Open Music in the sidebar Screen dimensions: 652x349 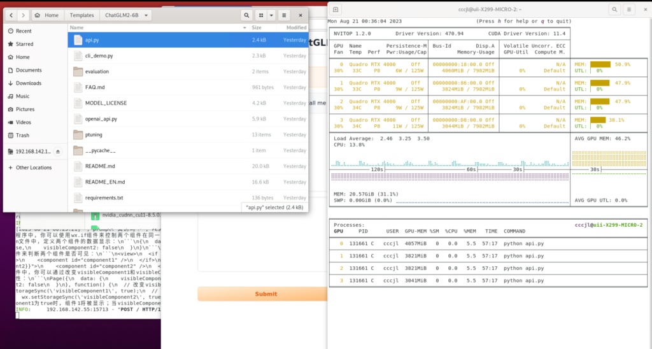(36, 96)
